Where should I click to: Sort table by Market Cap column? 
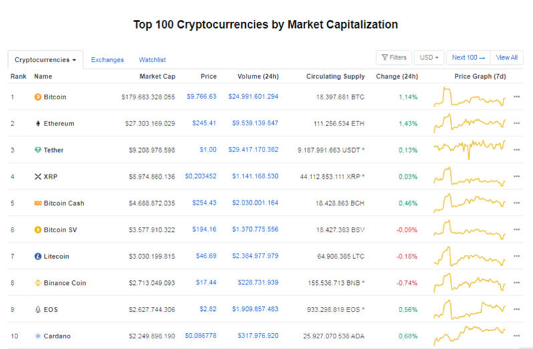point(157,77)
